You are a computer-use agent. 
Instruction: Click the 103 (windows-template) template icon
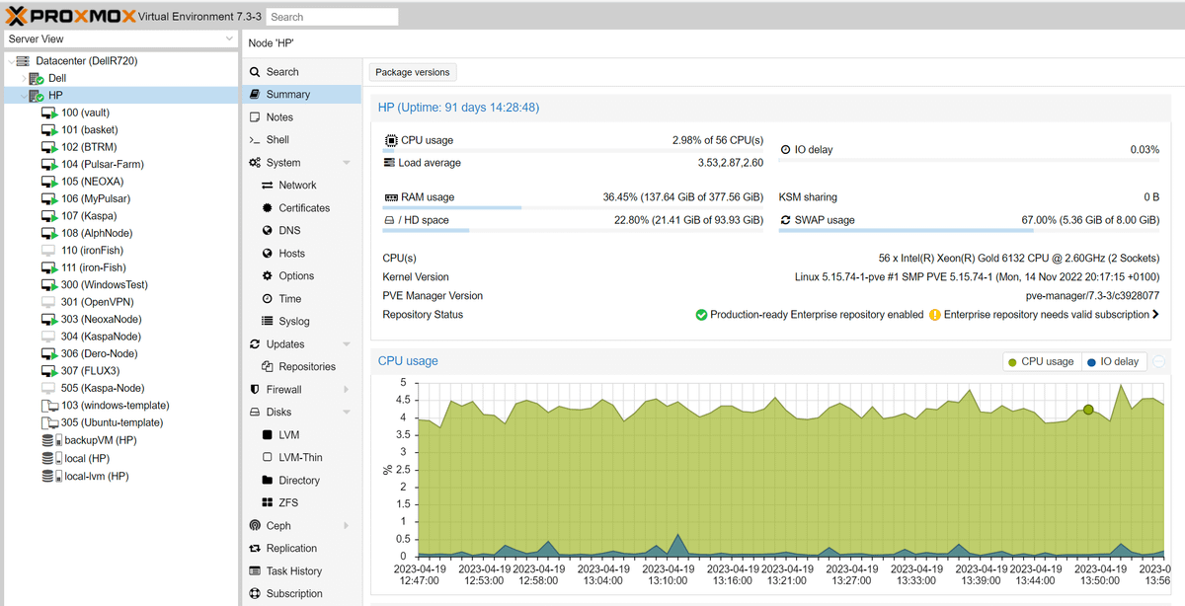point(49,406)
